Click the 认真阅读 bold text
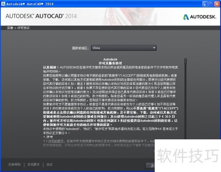Image resolution: width=221 pixels, height=172 pixels. click(51, 67)
